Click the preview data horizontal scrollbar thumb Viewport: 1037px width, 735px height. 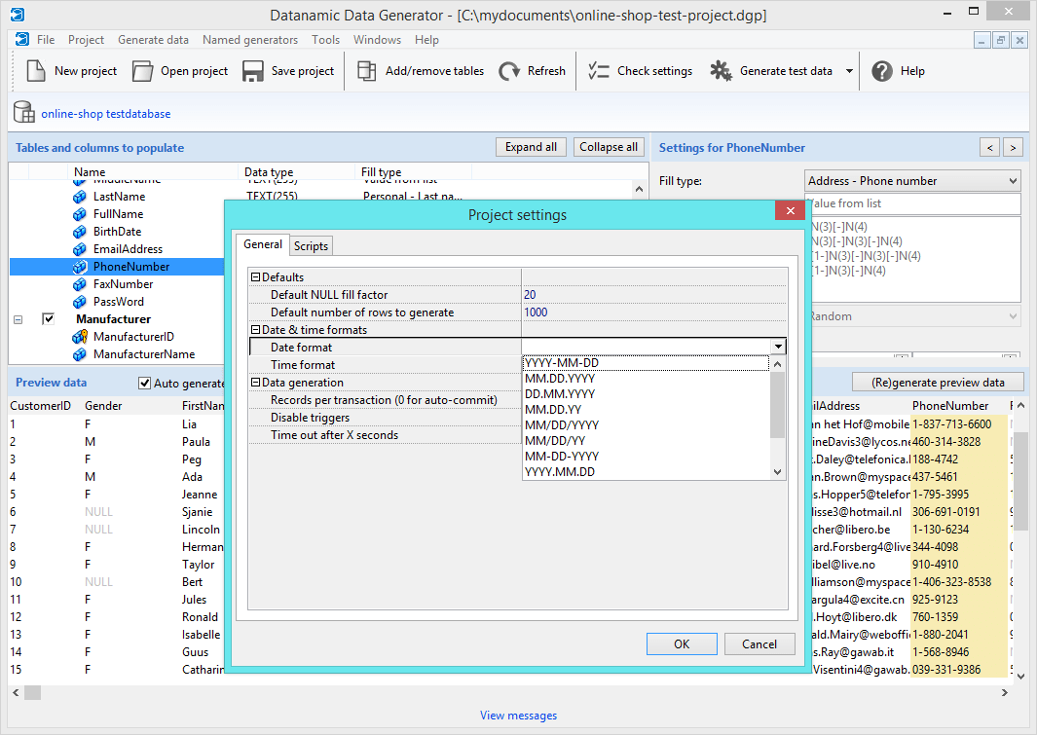pyautogui.click(x=32, y=693)
